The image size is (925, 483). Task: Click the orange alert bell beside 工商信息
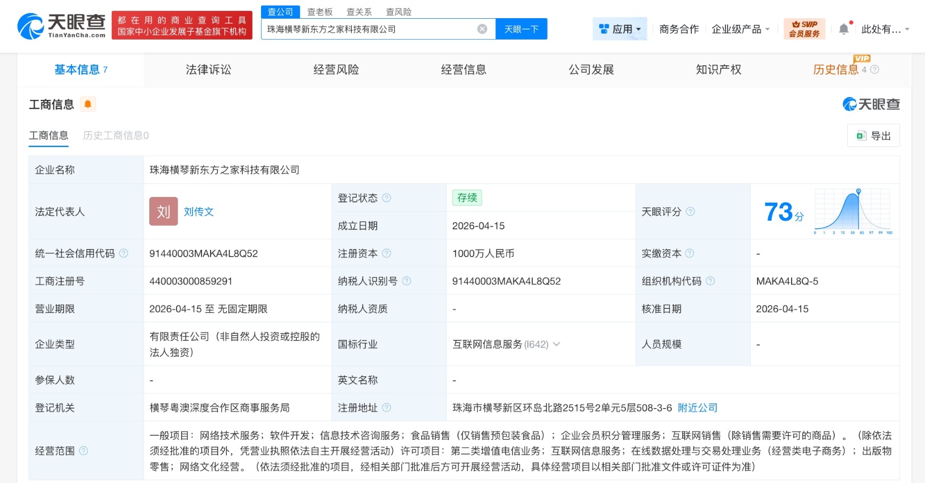point(88,104)
